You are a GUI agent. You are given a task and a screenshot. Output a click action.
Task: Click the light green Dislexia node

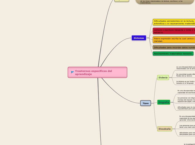coord(163,78)
